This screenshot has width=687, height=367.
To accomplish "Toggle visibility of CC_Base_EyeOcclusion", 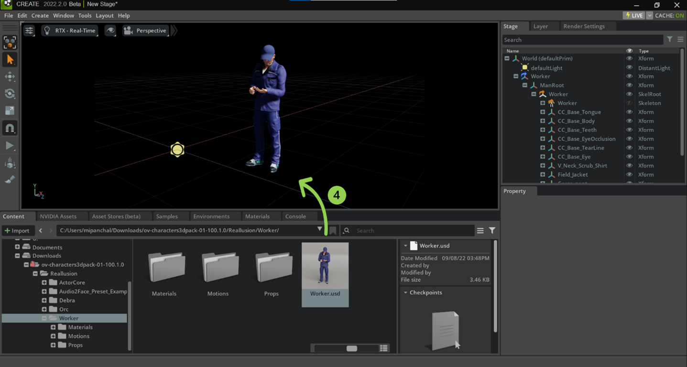I will (629, 139).
